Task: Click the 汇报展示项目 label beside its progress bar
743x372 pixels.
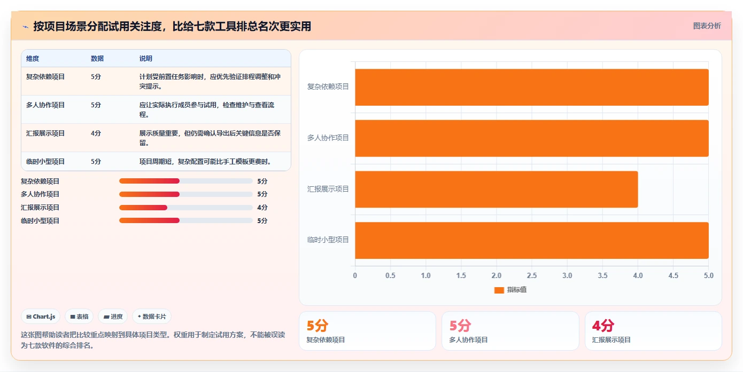Action: 40,208
